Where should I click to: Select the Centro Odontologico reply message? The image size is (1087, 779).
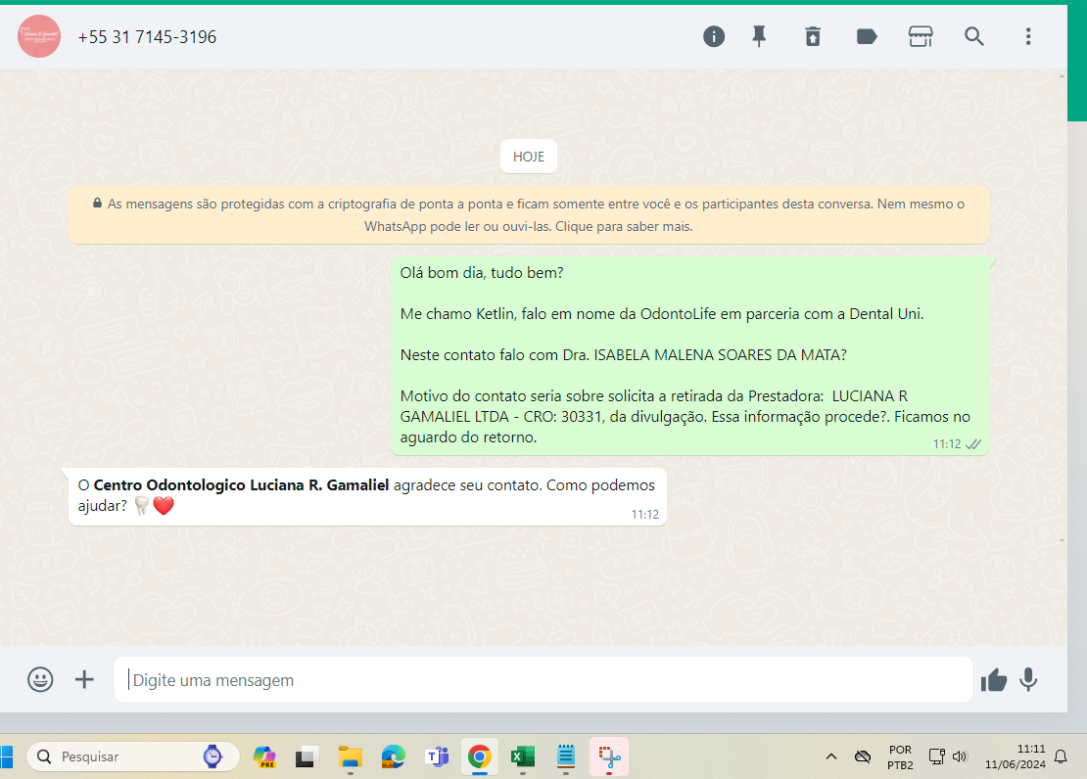coord(367,497)
